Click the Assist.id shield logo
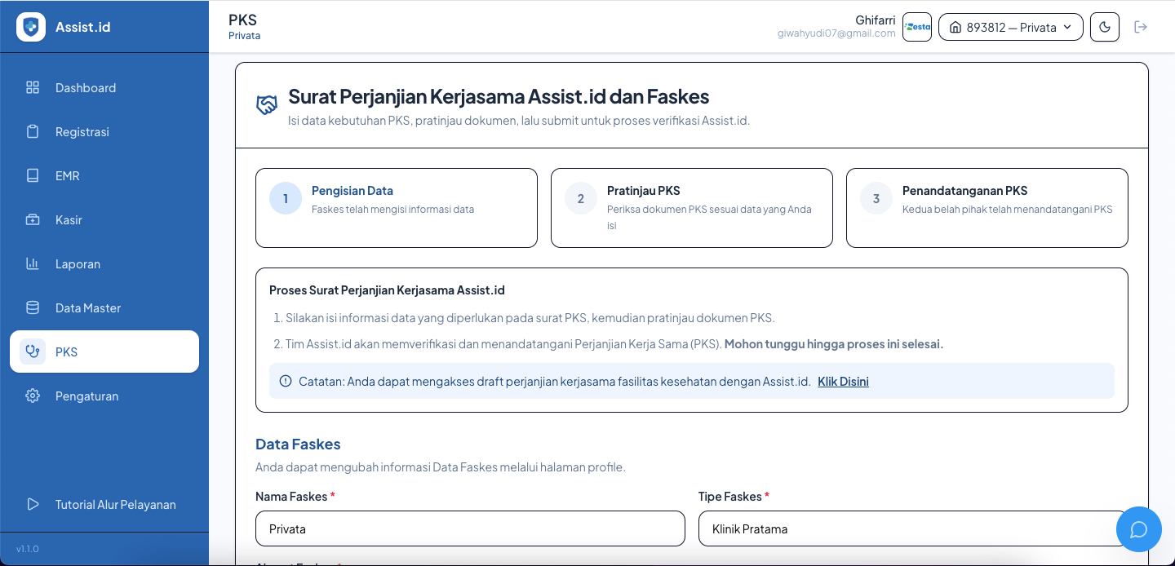 click(x=31, y=27)
